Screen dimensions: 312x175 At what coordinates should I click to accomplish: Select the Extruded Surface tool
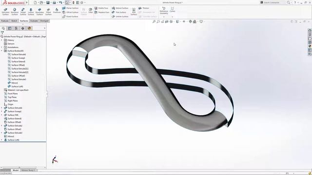click(5, 12)
